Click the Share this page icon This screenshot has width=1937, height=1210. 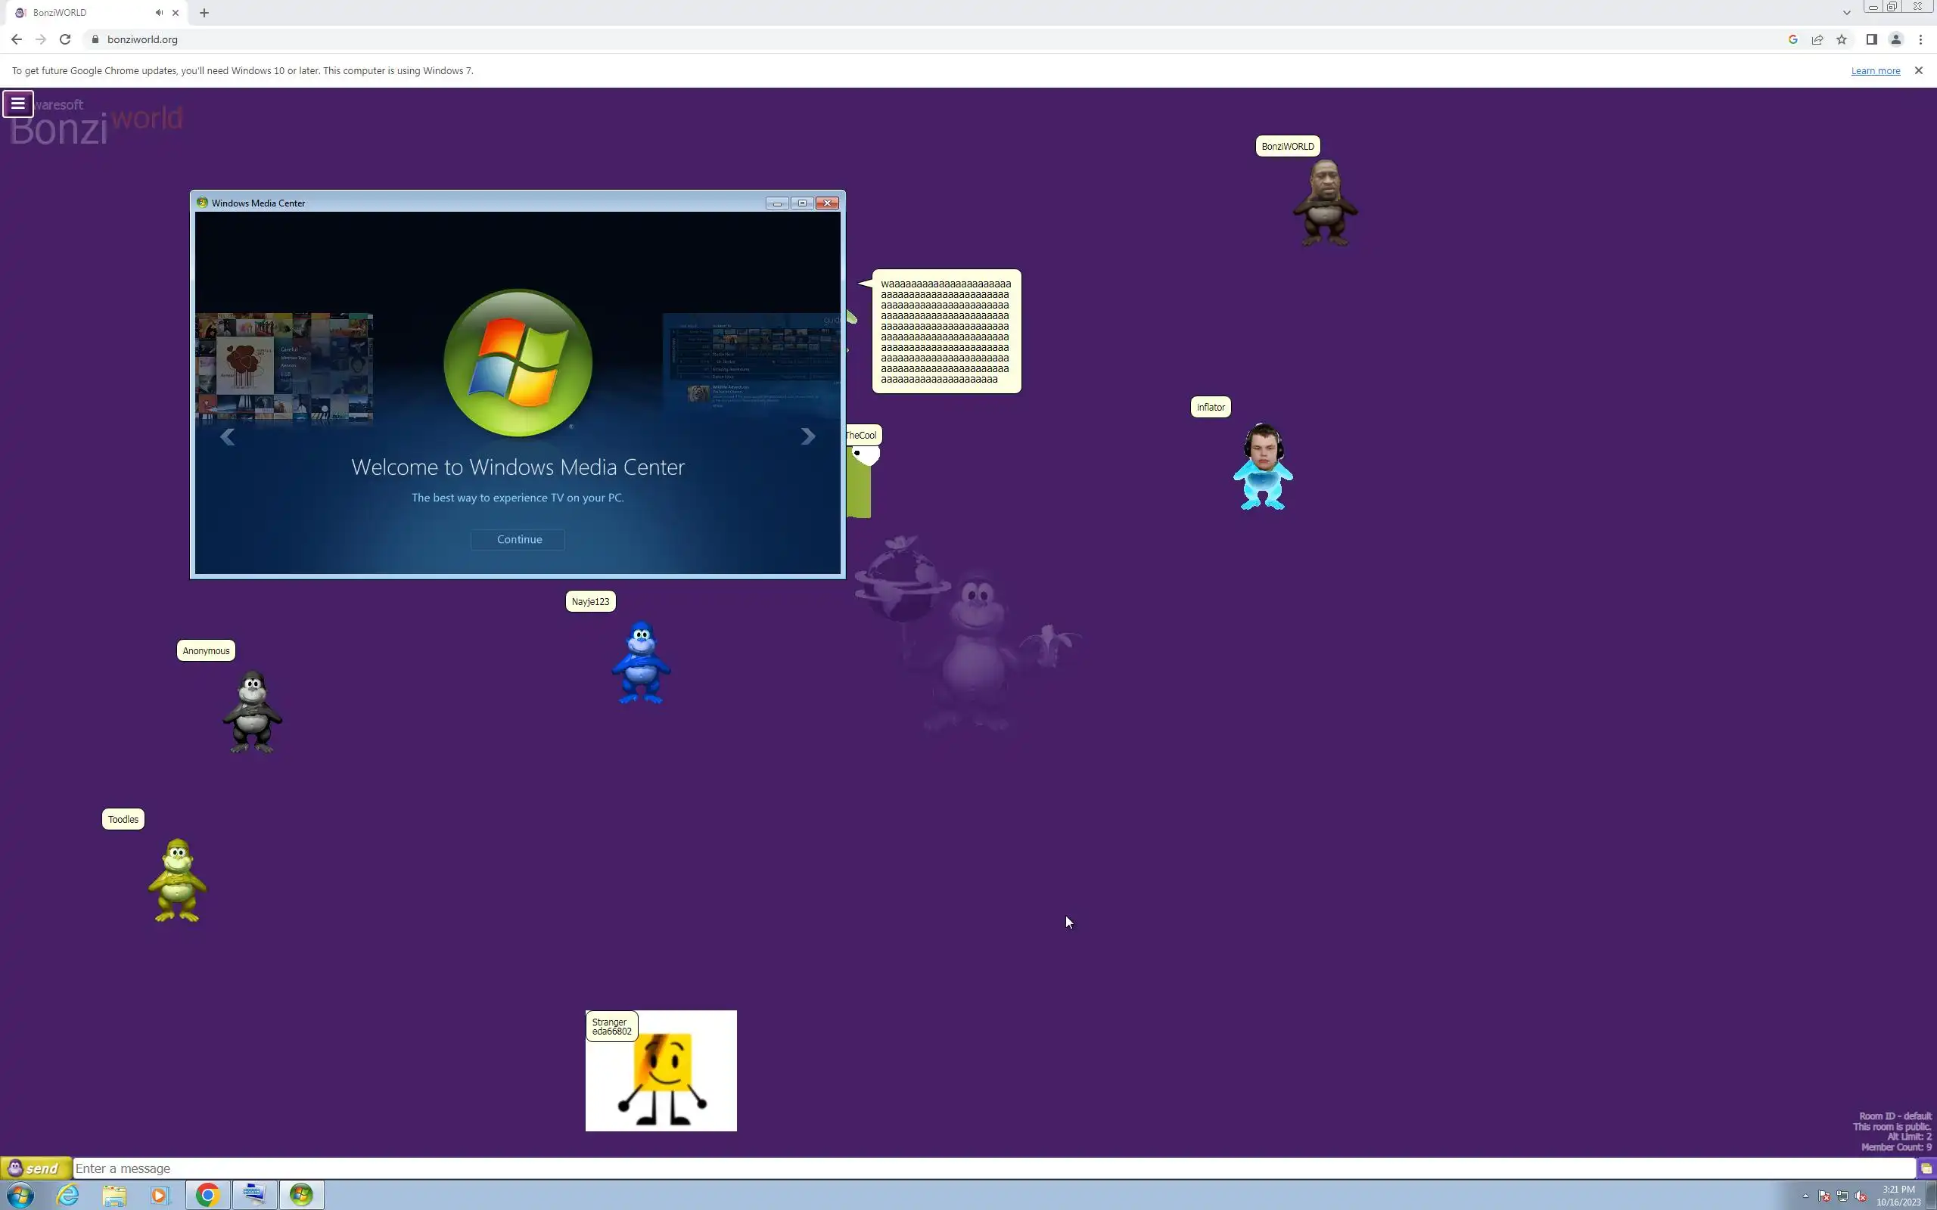tap(1817, 39)
